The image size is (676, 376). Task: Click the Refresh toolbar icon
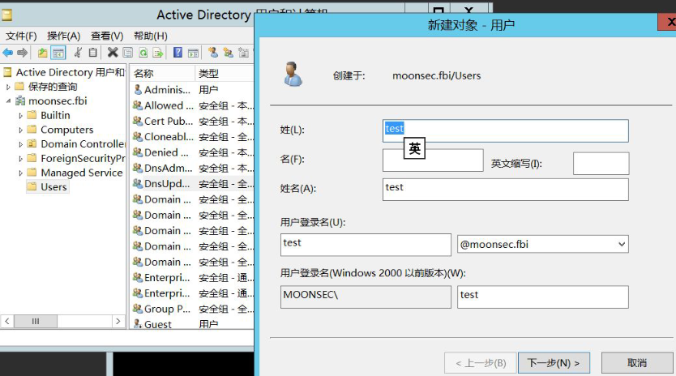point(143,53)
